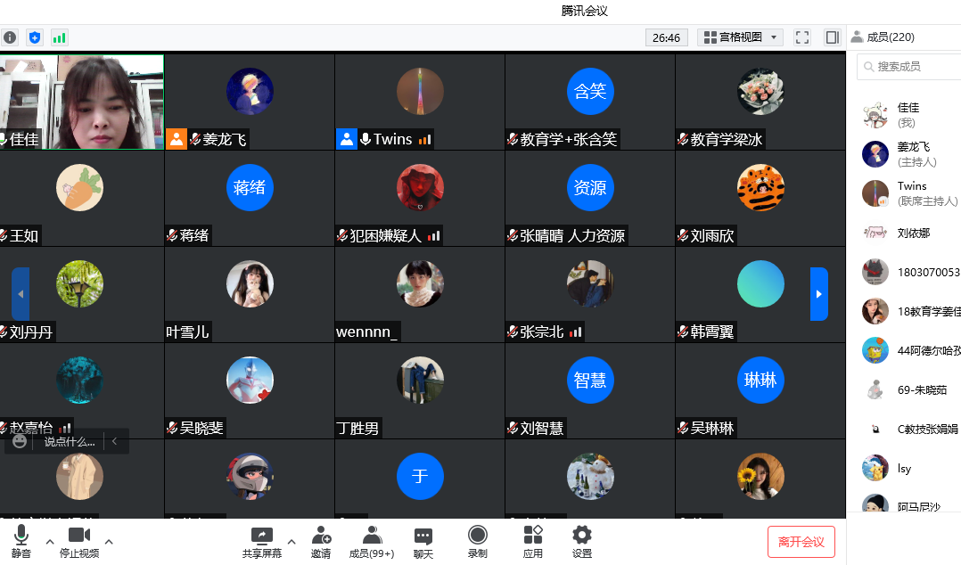The height and width of the screenshot is (565, 961).
Task: Open the meeting info icon
Action: point(10,37)
